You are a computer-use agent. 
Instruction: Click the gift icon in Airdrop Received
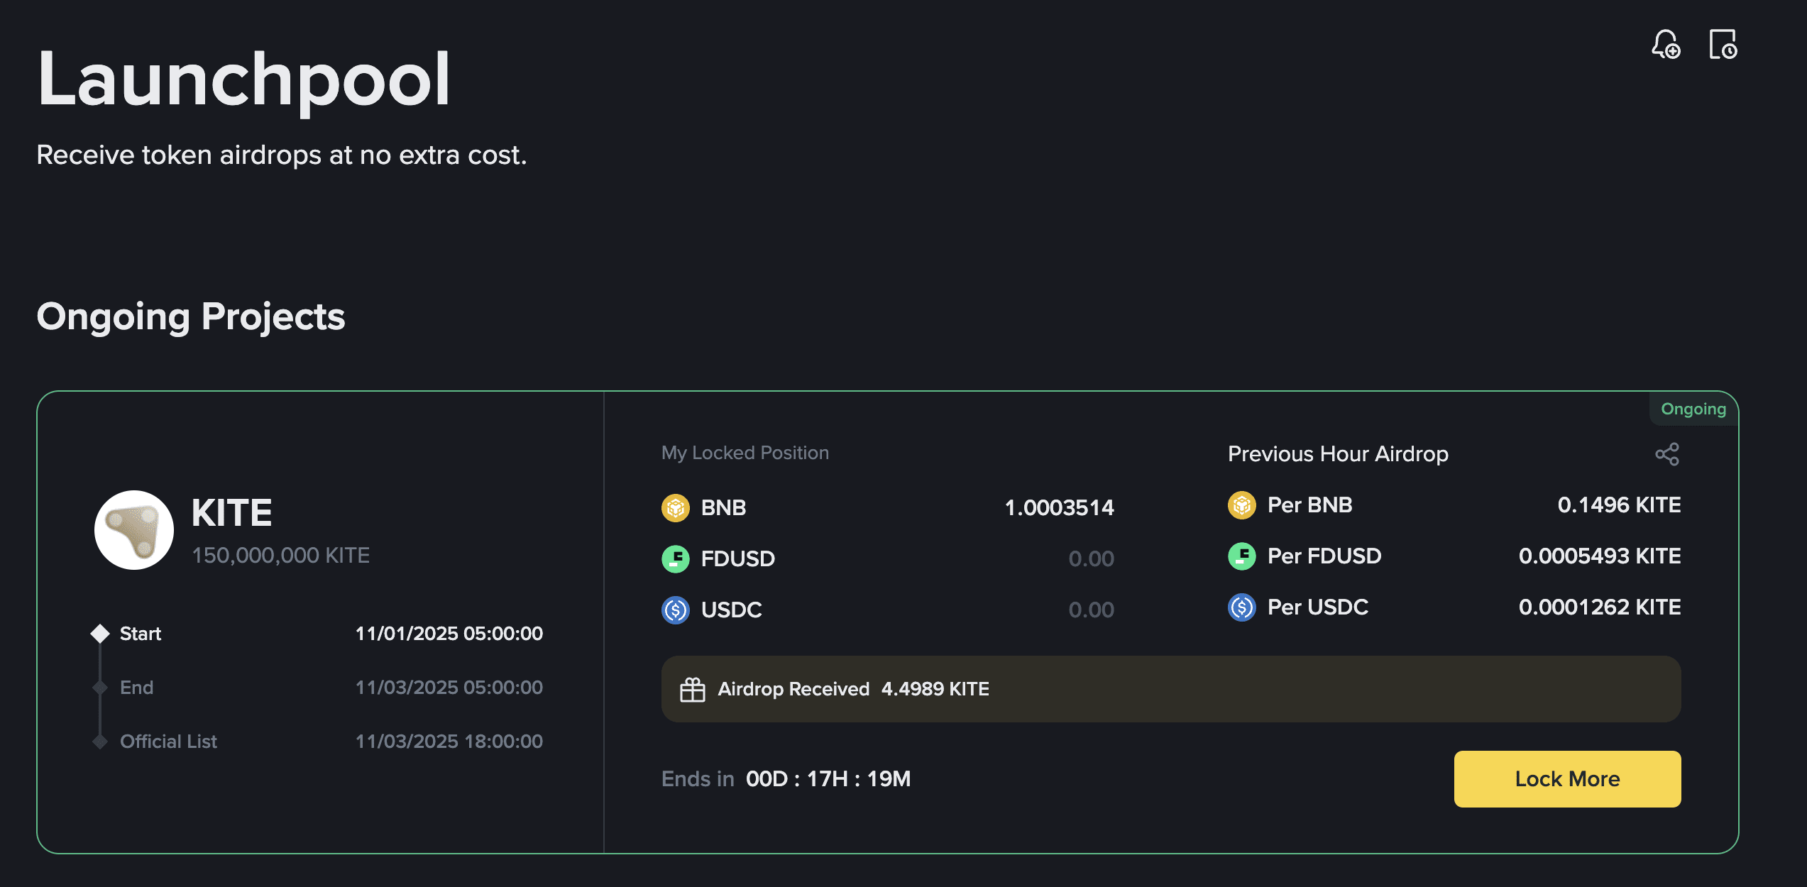(693, 690)
